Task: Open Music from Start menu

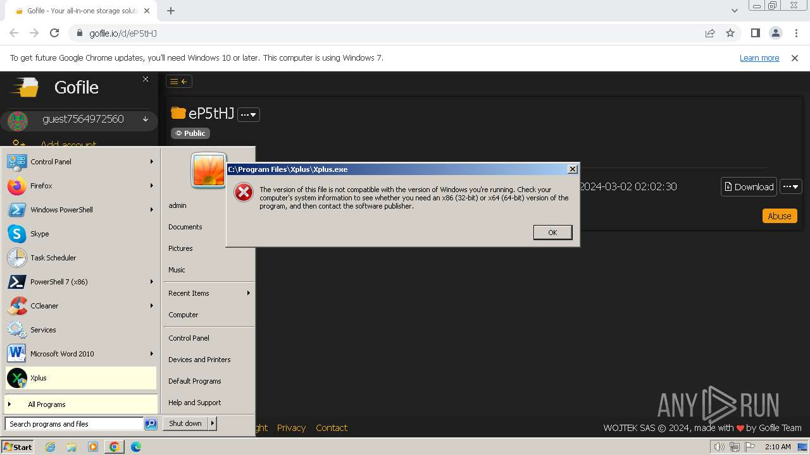Action: coord(177,270)
